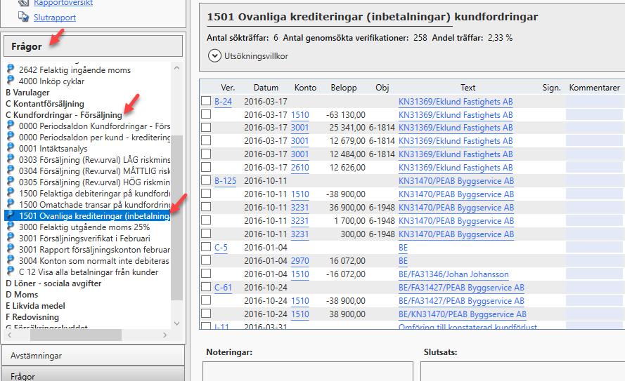Open account link 2970
625x381 pixels.
tap(299, 260)
